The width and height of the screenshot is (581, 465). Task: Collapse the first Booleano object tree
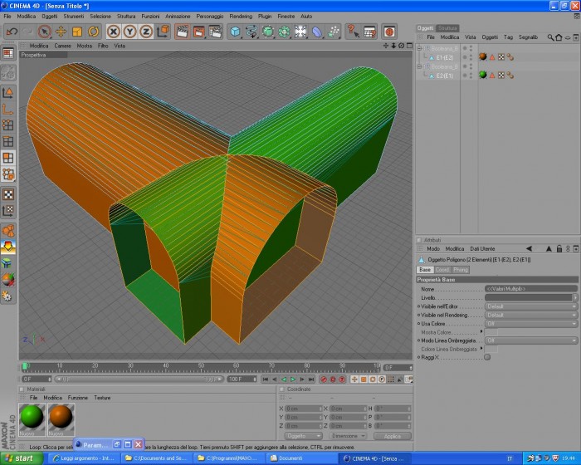click(419, 48)
